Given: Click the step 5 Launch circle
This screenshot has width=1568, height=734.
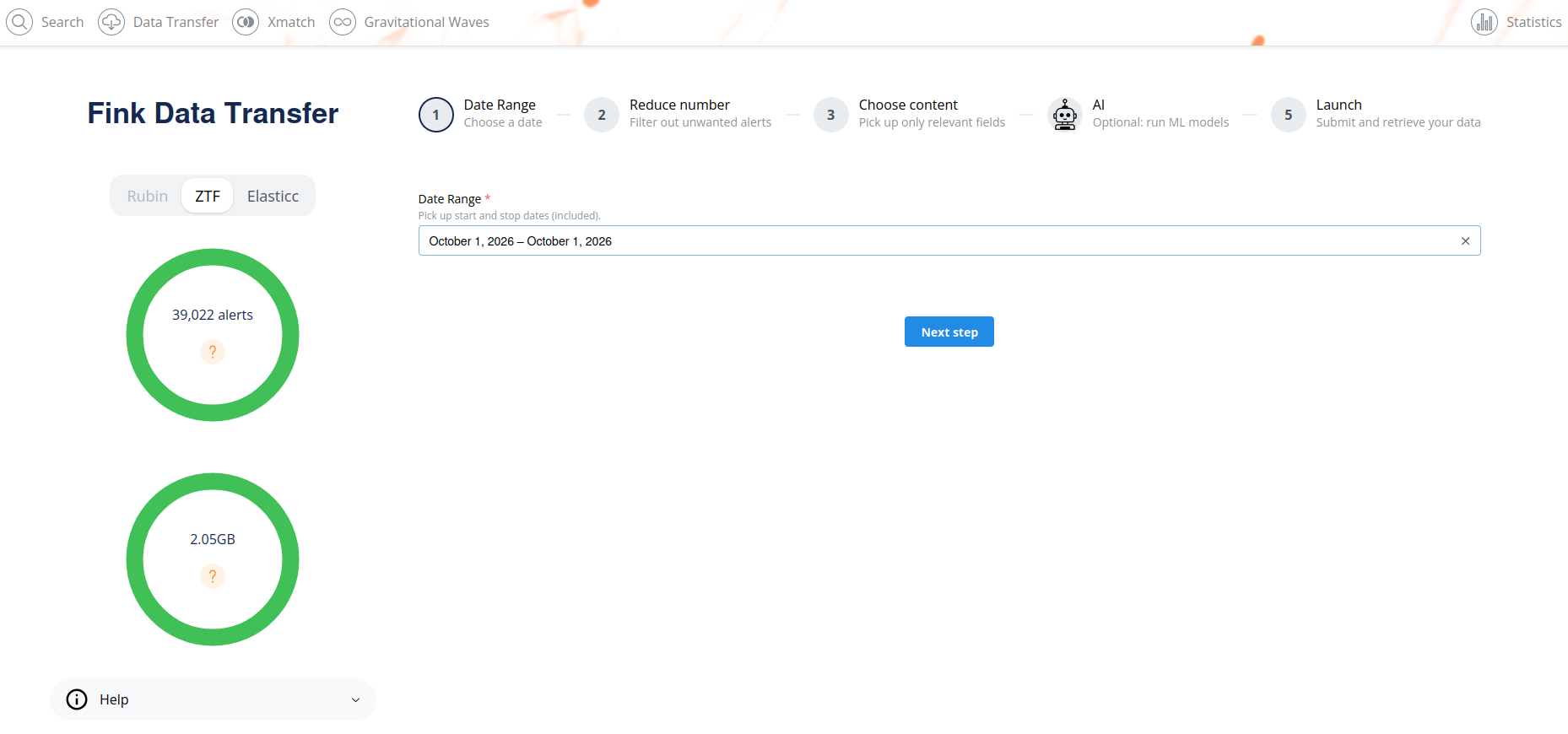Looking at the screenshot, I should pyautogui.click(x=1289, y=115).
